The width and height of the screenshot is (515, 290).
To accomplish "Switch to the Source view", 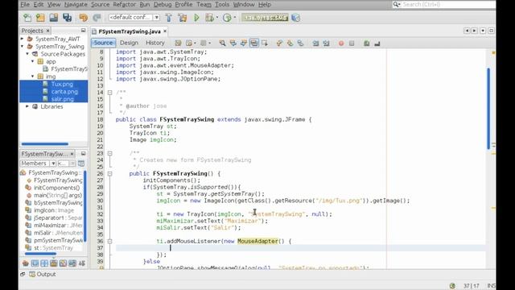I will tap(103, 43).
